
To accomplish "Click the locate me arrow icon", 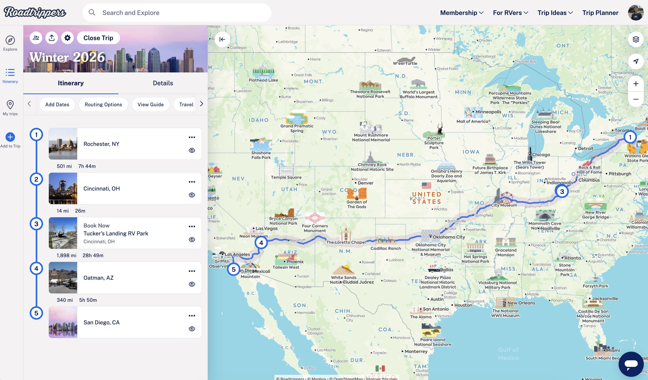I will point(636,61).
